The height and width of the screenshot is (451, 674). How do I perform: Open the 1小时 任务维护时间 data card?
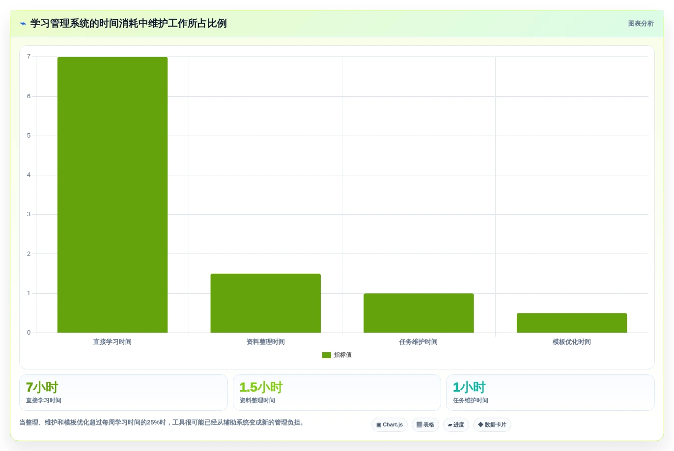(550, 393)
